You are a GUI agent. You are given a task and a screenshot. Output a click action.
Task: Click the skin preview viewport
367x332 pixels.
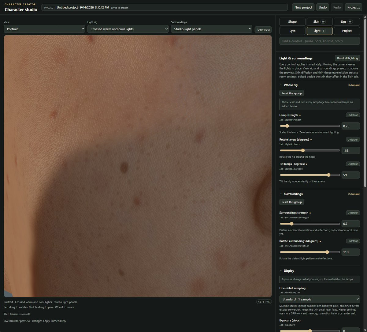(x=138, y=166)
